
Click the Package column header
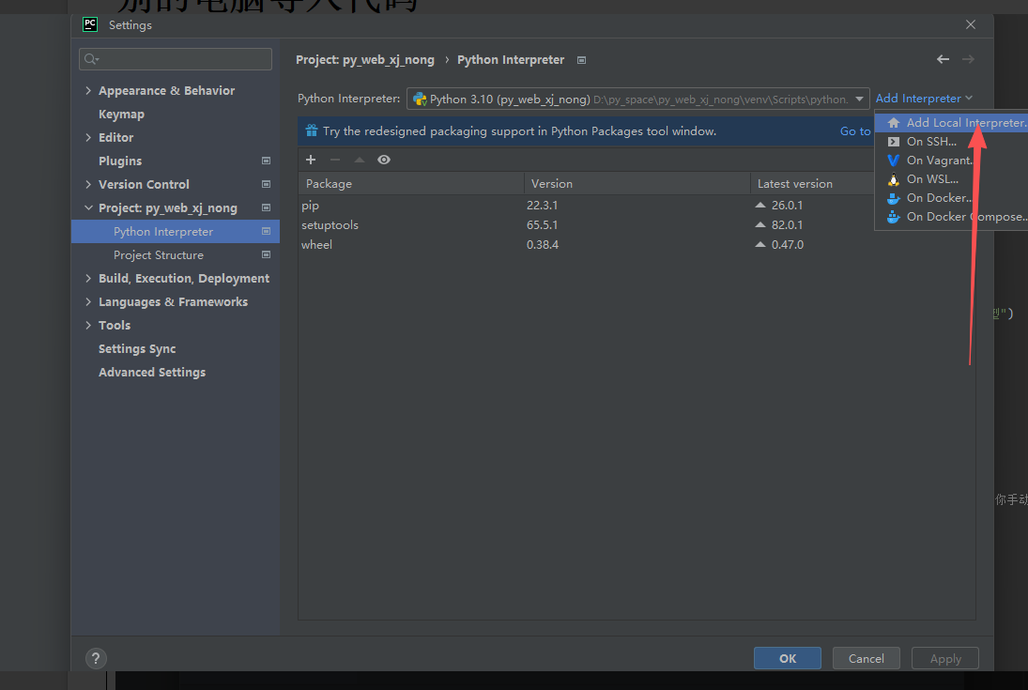pyautogui.click(x=411, y=184)
